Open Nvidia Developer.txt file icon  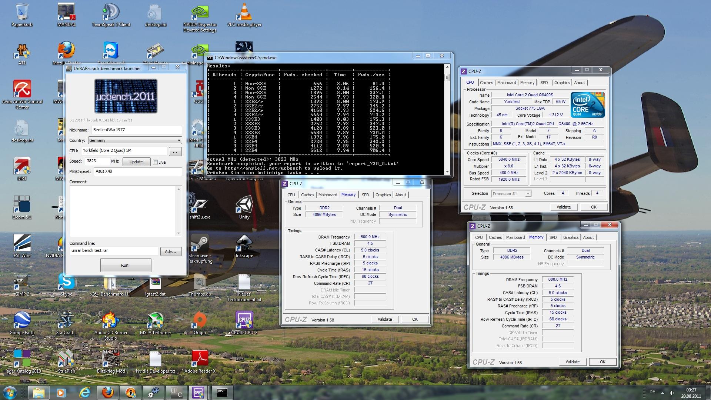156,361
